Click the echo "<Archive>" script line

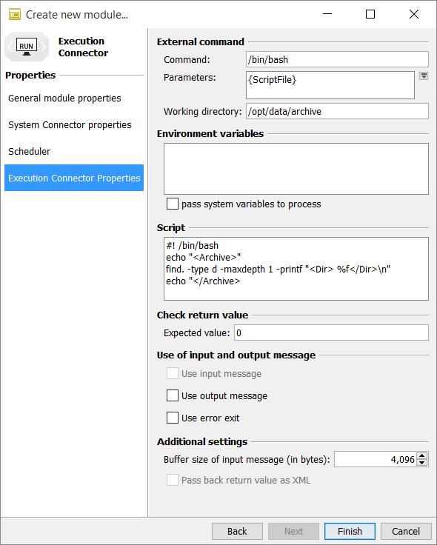(204, 258)
